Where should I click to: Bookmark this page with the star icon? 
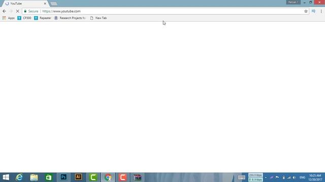[306, 11]
